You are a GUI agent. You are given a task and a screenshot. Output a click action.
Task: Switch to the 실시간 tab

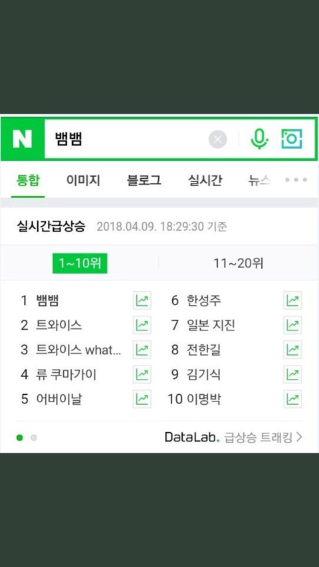[x=205, y=180]
